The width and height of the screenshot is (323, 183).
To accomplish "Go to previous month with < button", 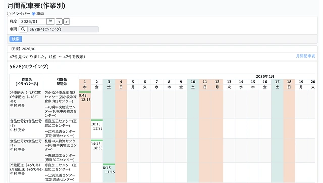I will [59, 21].
